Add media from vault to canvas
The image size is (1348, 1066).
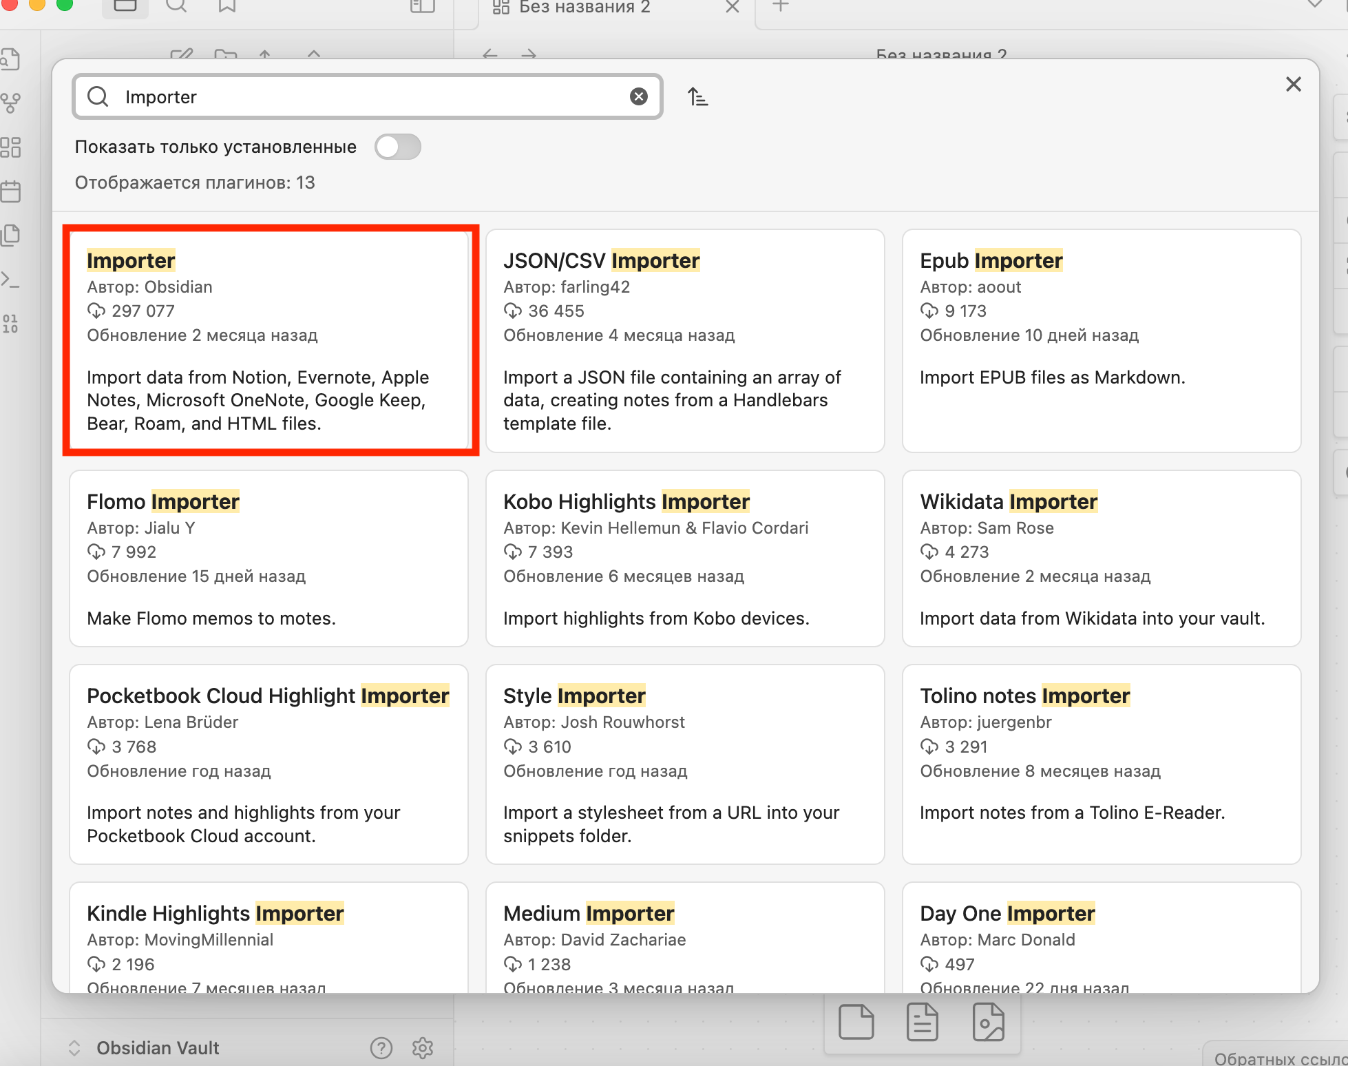point(989,1022)
